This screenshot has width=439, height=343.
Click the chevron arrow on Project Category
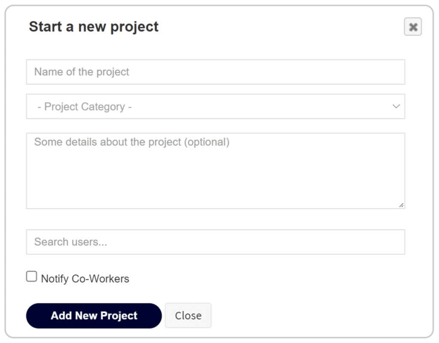[396, 106]
